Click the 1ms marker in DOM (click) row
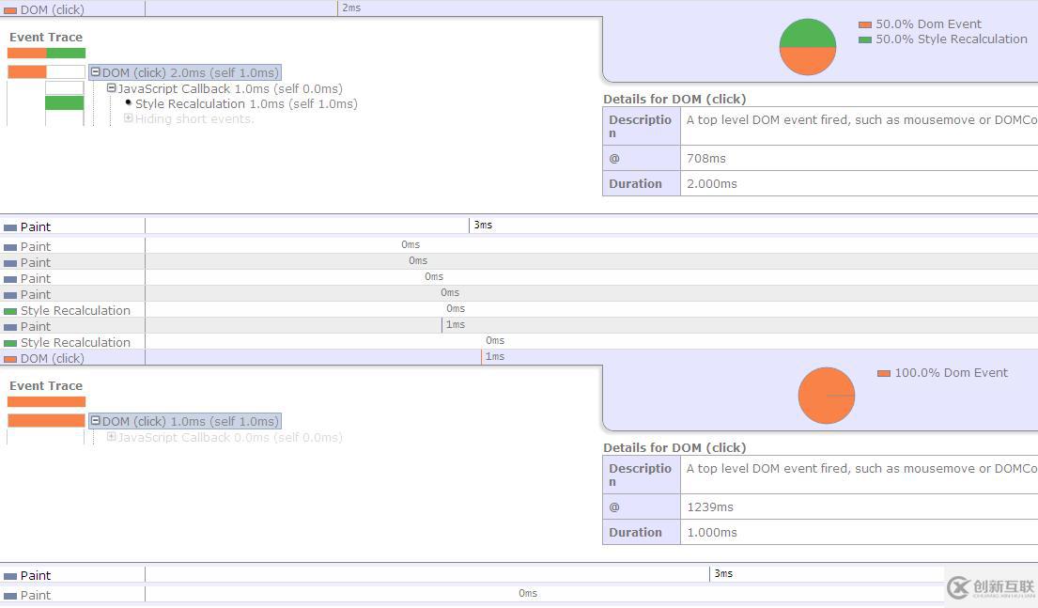Image resolution: width=1038 pixels, height=608 pixels. pos(494,356)
